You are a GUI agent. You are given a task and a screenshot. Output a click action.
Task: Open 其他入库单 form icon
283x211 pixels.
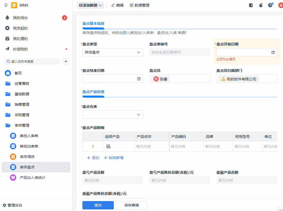[13, 136]
